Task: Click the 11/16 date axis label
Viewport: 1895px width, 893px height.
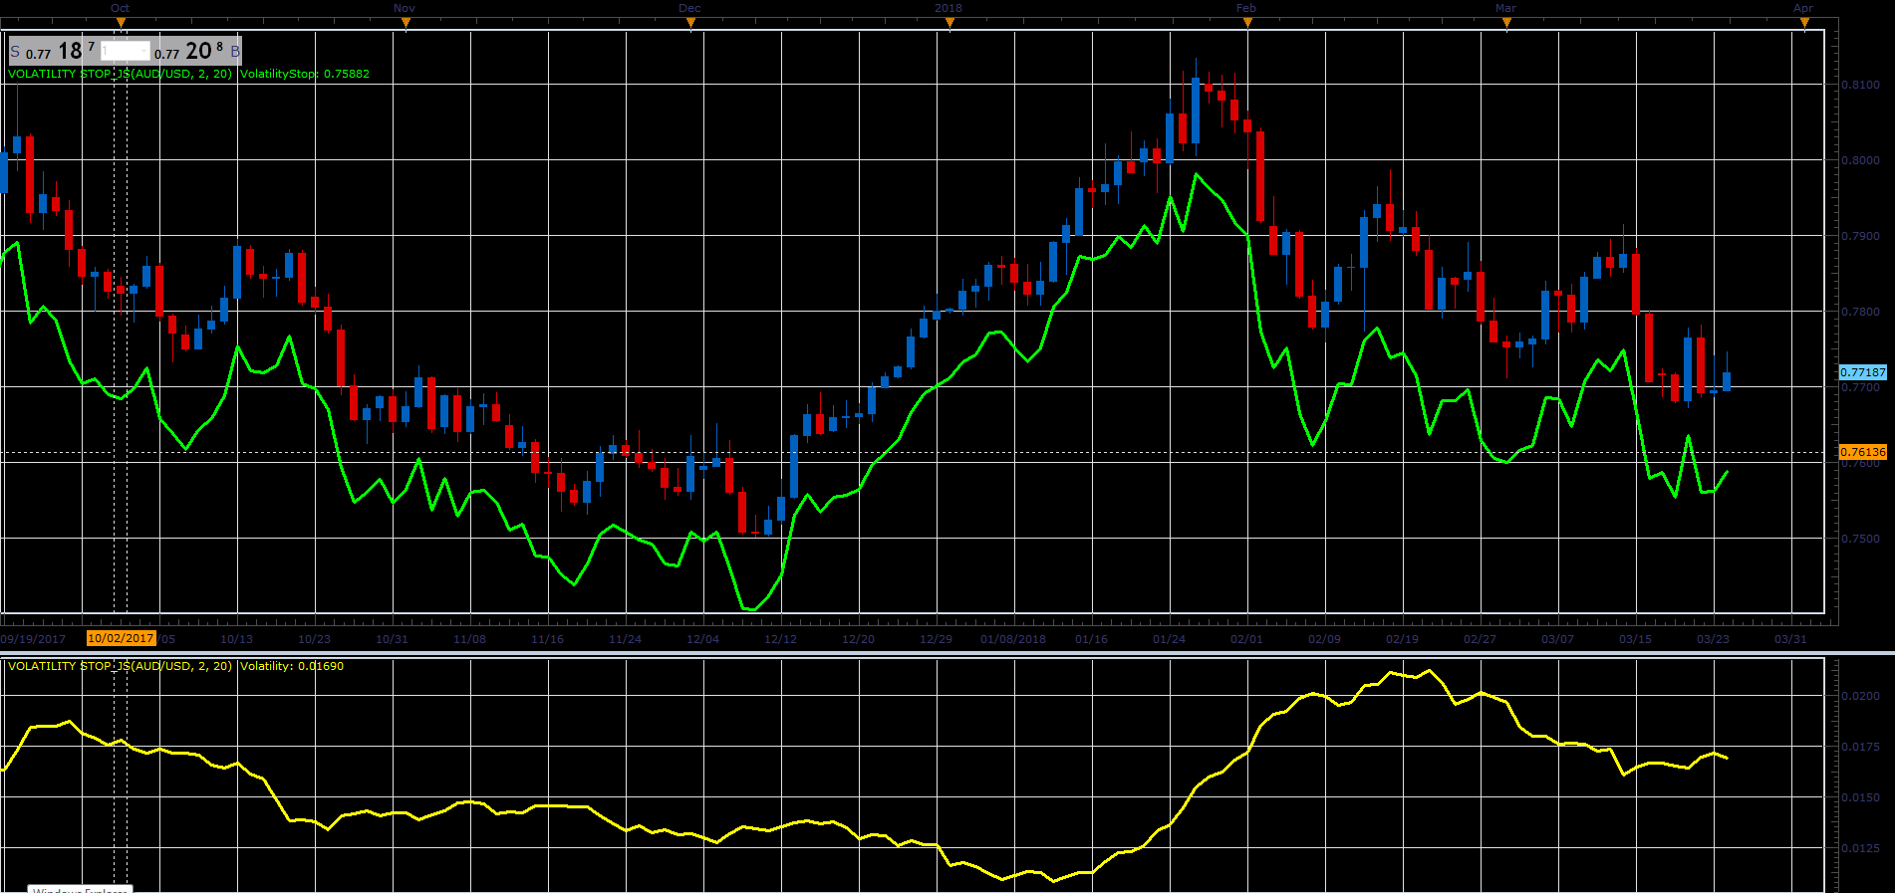Action: [x=547, y=639]
